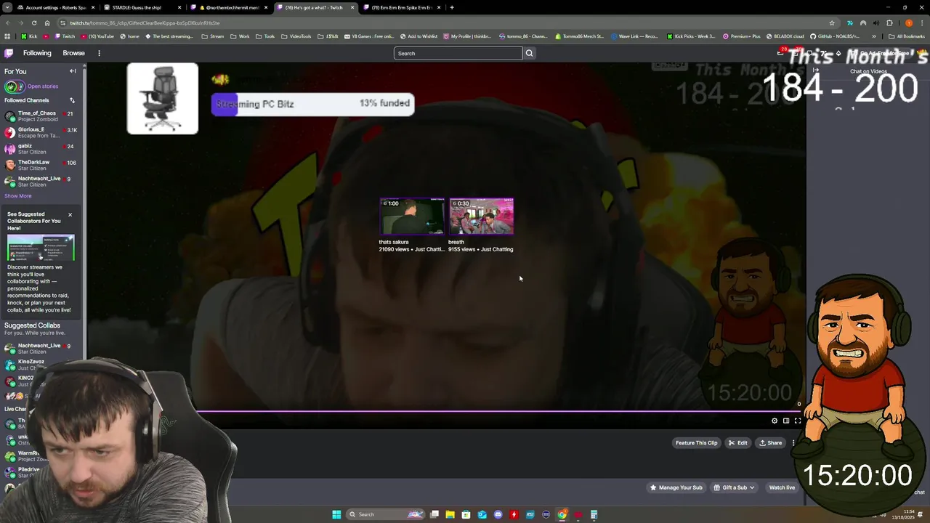Open the Work bookmarks folder
This screenshot has height=523, width=930.
click(x=240, y=36)
